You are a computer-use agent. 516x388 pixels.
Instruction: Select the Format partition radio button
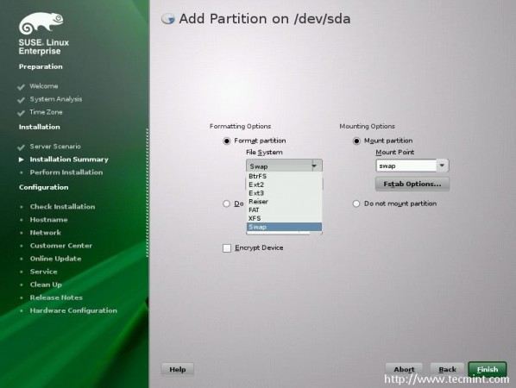(226, 141)
